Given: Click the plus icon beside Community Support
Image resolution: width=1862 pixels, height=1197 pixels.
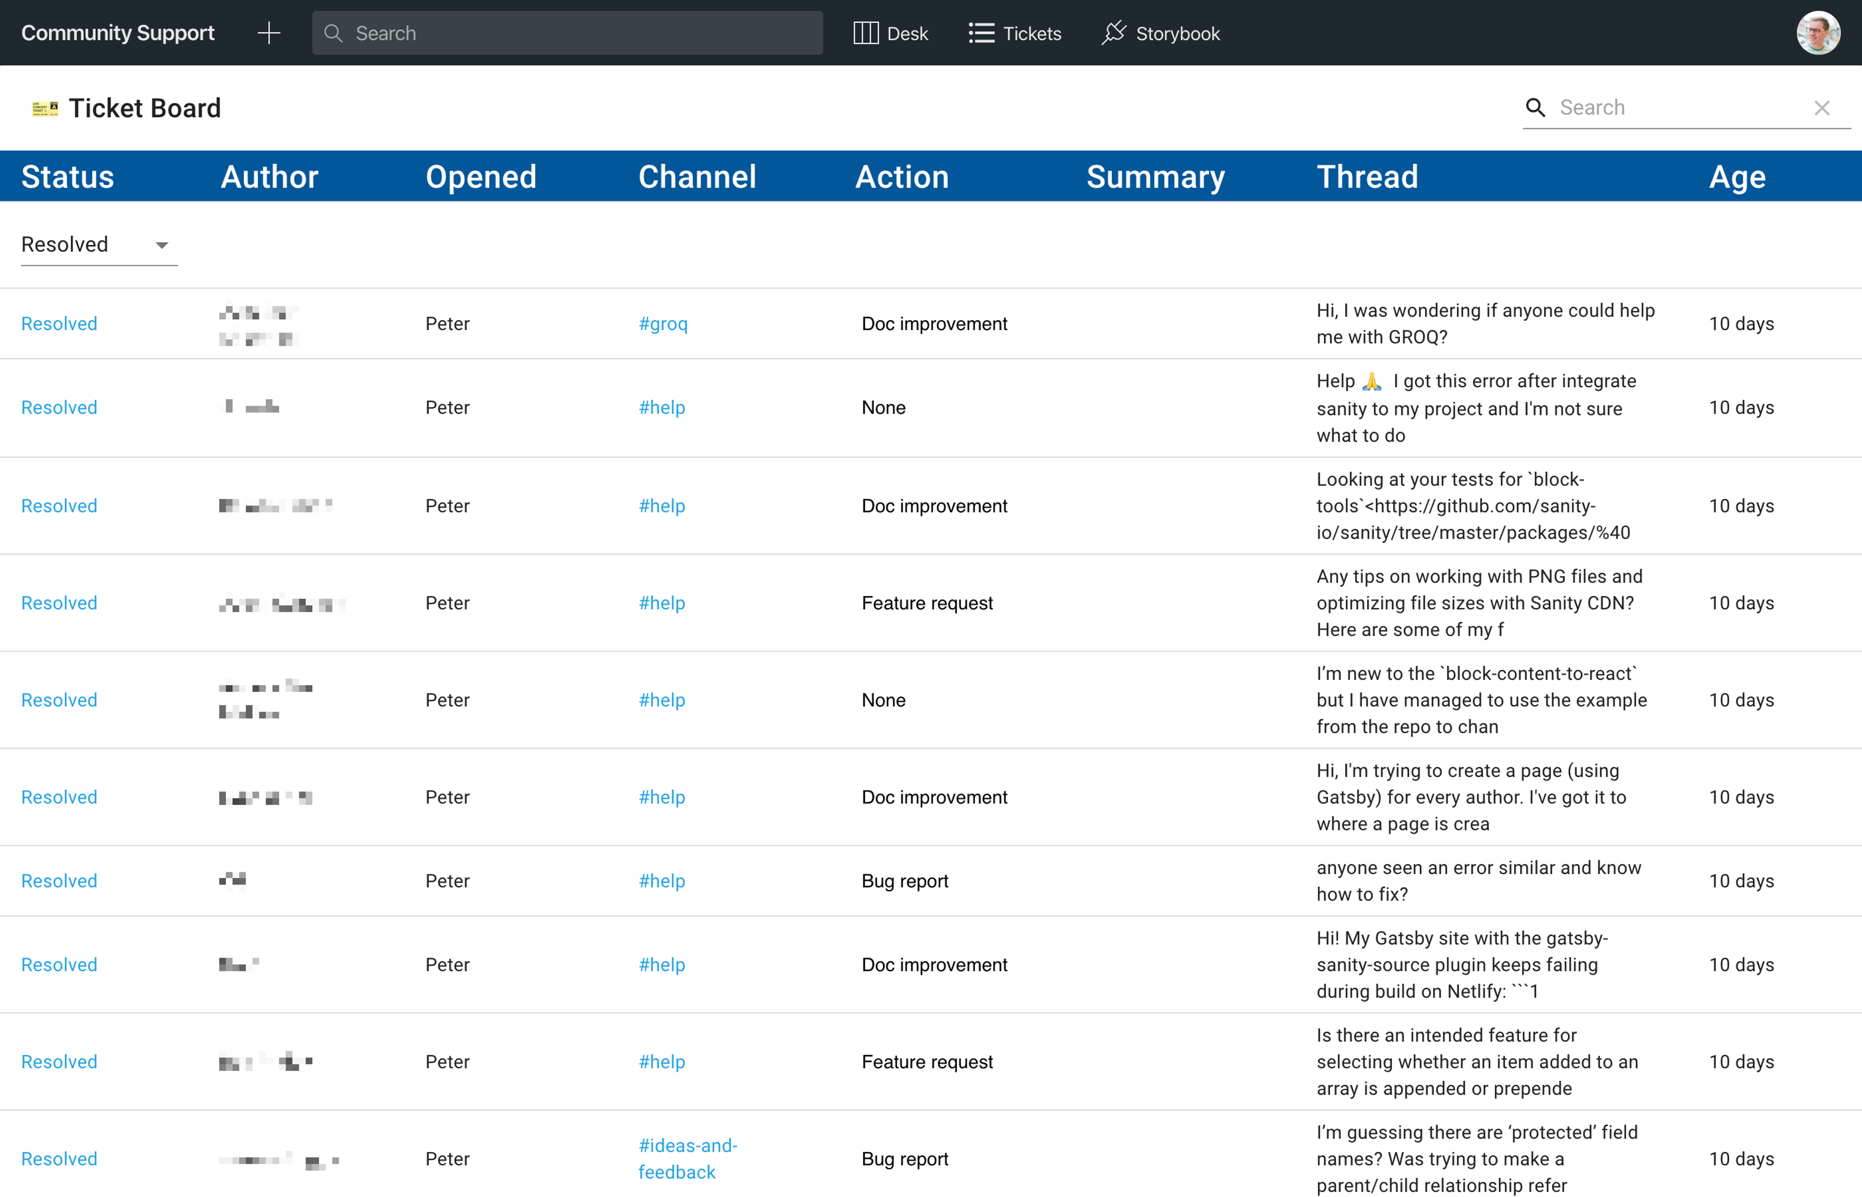Looking at the screenshot, I should tap(268, 32).
